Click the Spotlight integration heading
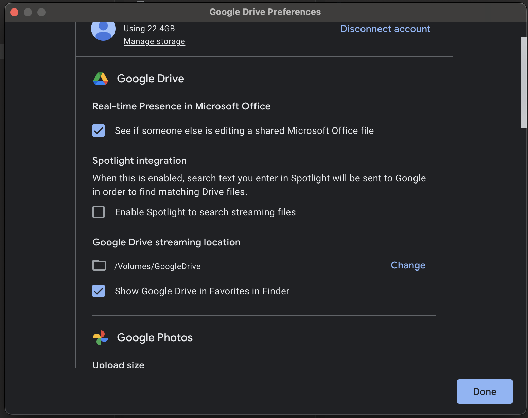 (x=139, y=161)
